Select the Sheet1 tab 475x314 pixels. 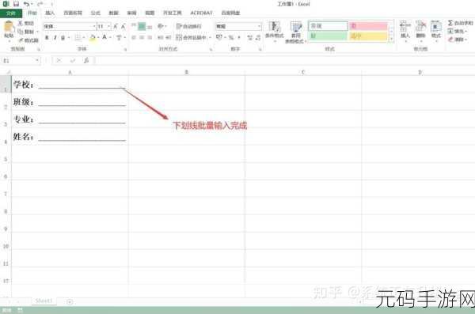click(x=44, y=301)
